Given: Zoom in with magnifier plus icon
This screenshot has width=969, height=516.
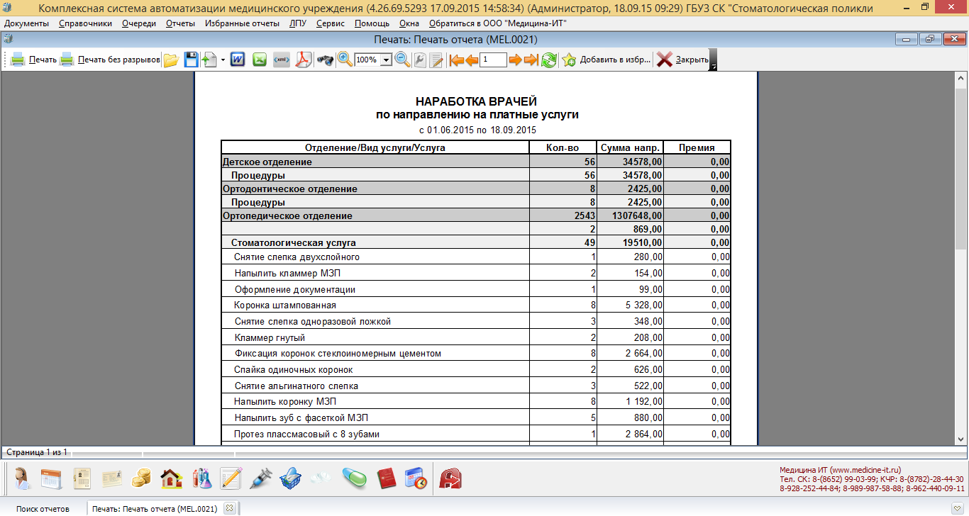Looking at the screenshot, I should (x=345, y=60).
